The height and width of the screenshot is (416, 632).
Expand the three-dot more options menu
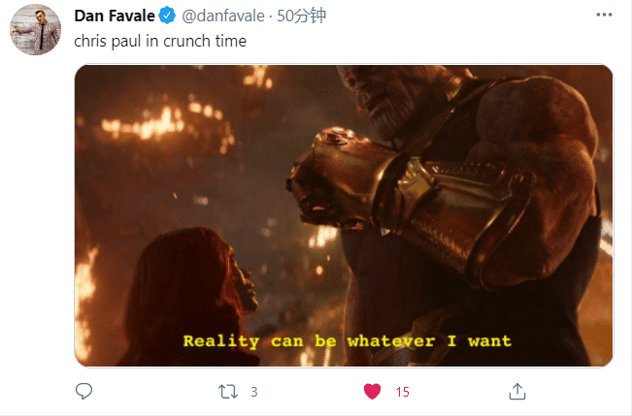point(604,15)
